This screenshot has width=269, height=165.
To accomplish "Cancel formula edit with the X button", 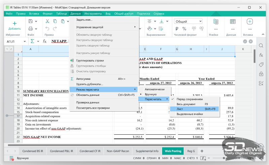I will [251, 41].
